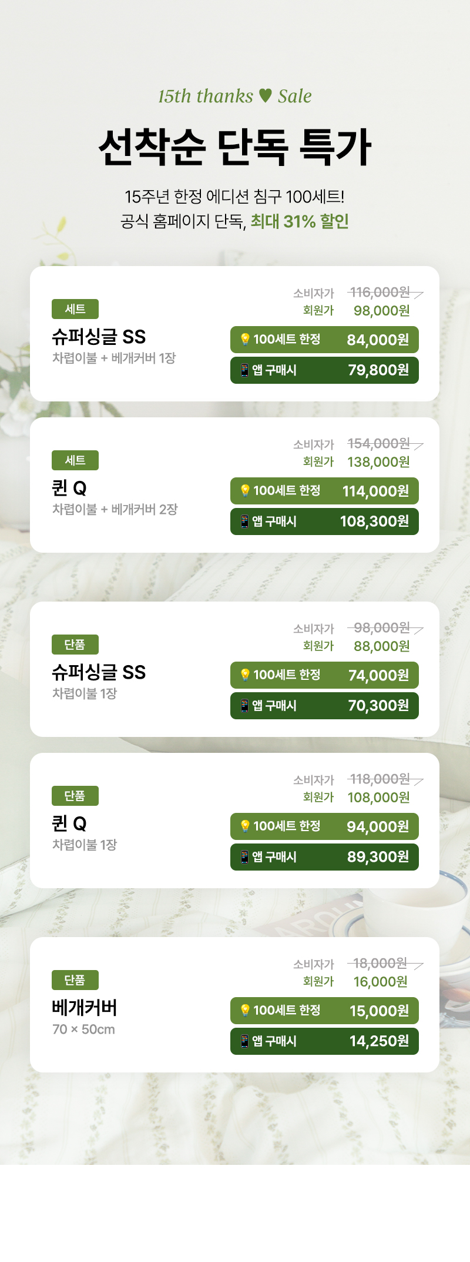470x1262 pixels.
Task: Click the 최대 31% 할인 highlighted text
Action: (300, 221)
